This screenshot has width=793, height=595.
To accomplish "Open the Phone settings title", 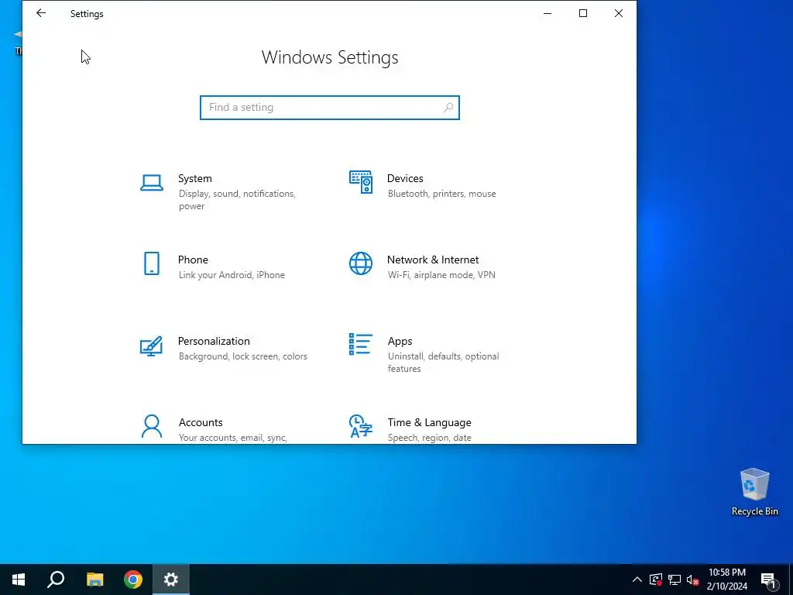I will click(193, 260).
